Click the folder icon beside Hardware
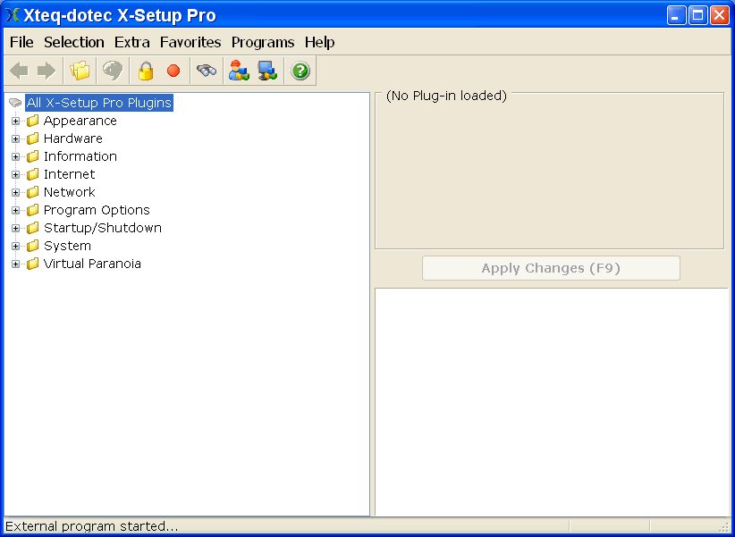The width and height of the screenshot is (735, 537). pyautogui.click(x=33, y=138)
